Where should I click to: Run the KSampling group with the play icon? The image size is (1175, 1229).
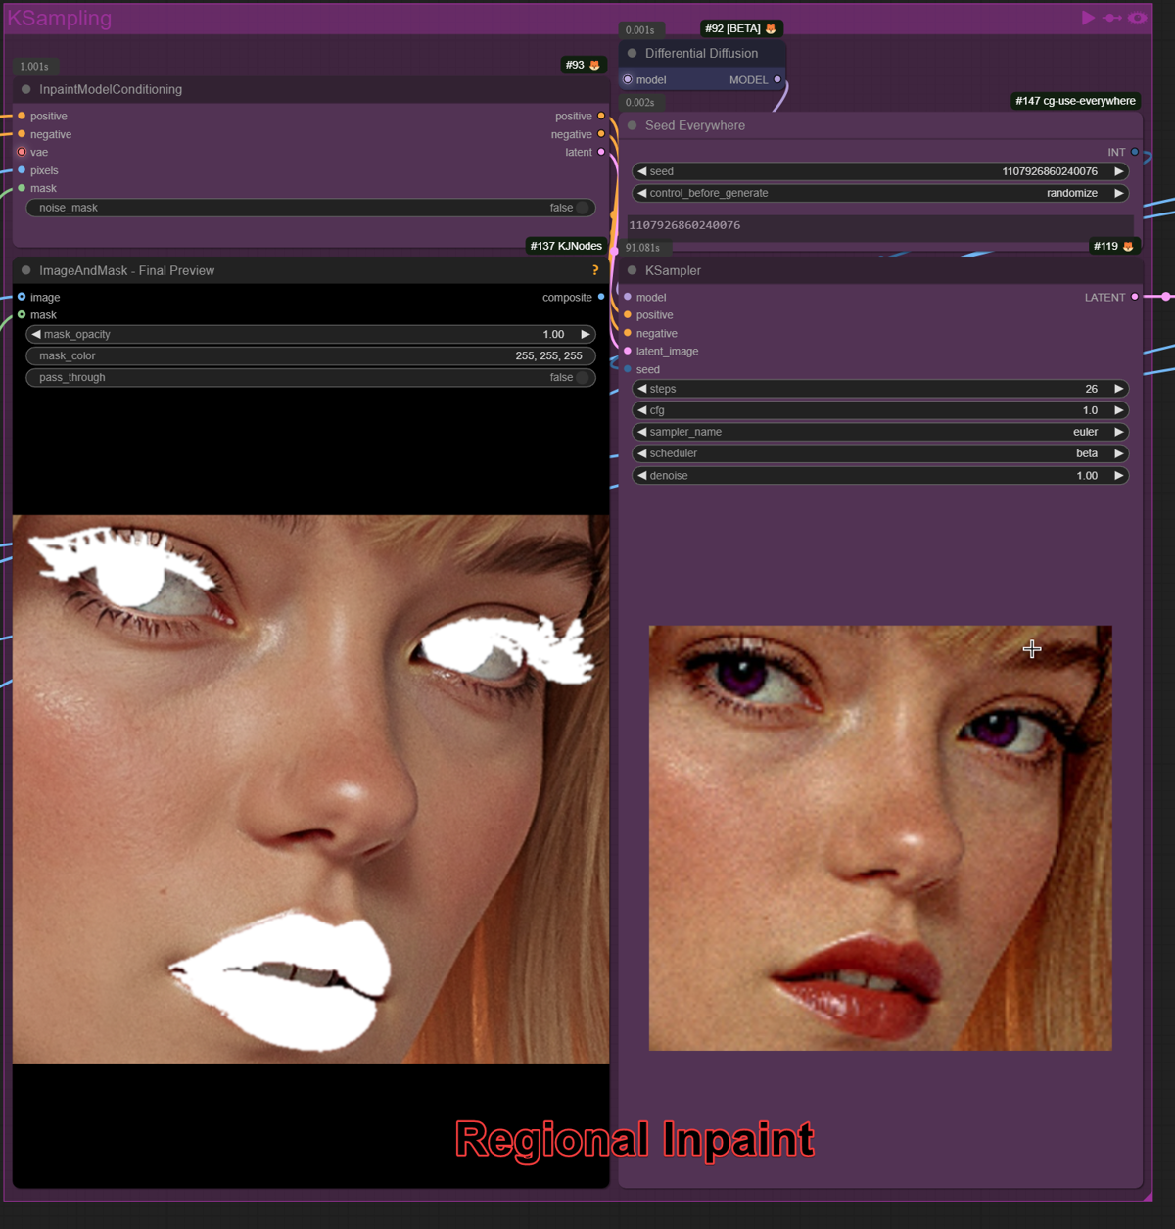1088,18
